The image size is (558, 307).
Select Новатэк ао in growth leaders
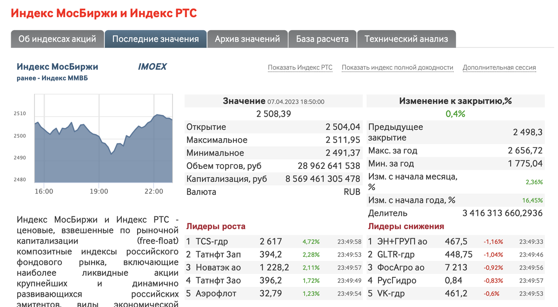coord(218,267)
